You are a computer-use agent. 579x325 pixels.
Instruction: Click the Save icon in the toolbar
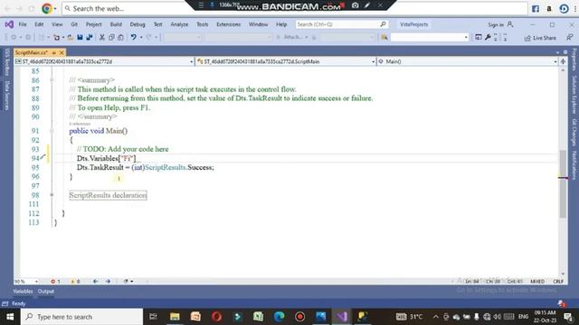[80, 37]
